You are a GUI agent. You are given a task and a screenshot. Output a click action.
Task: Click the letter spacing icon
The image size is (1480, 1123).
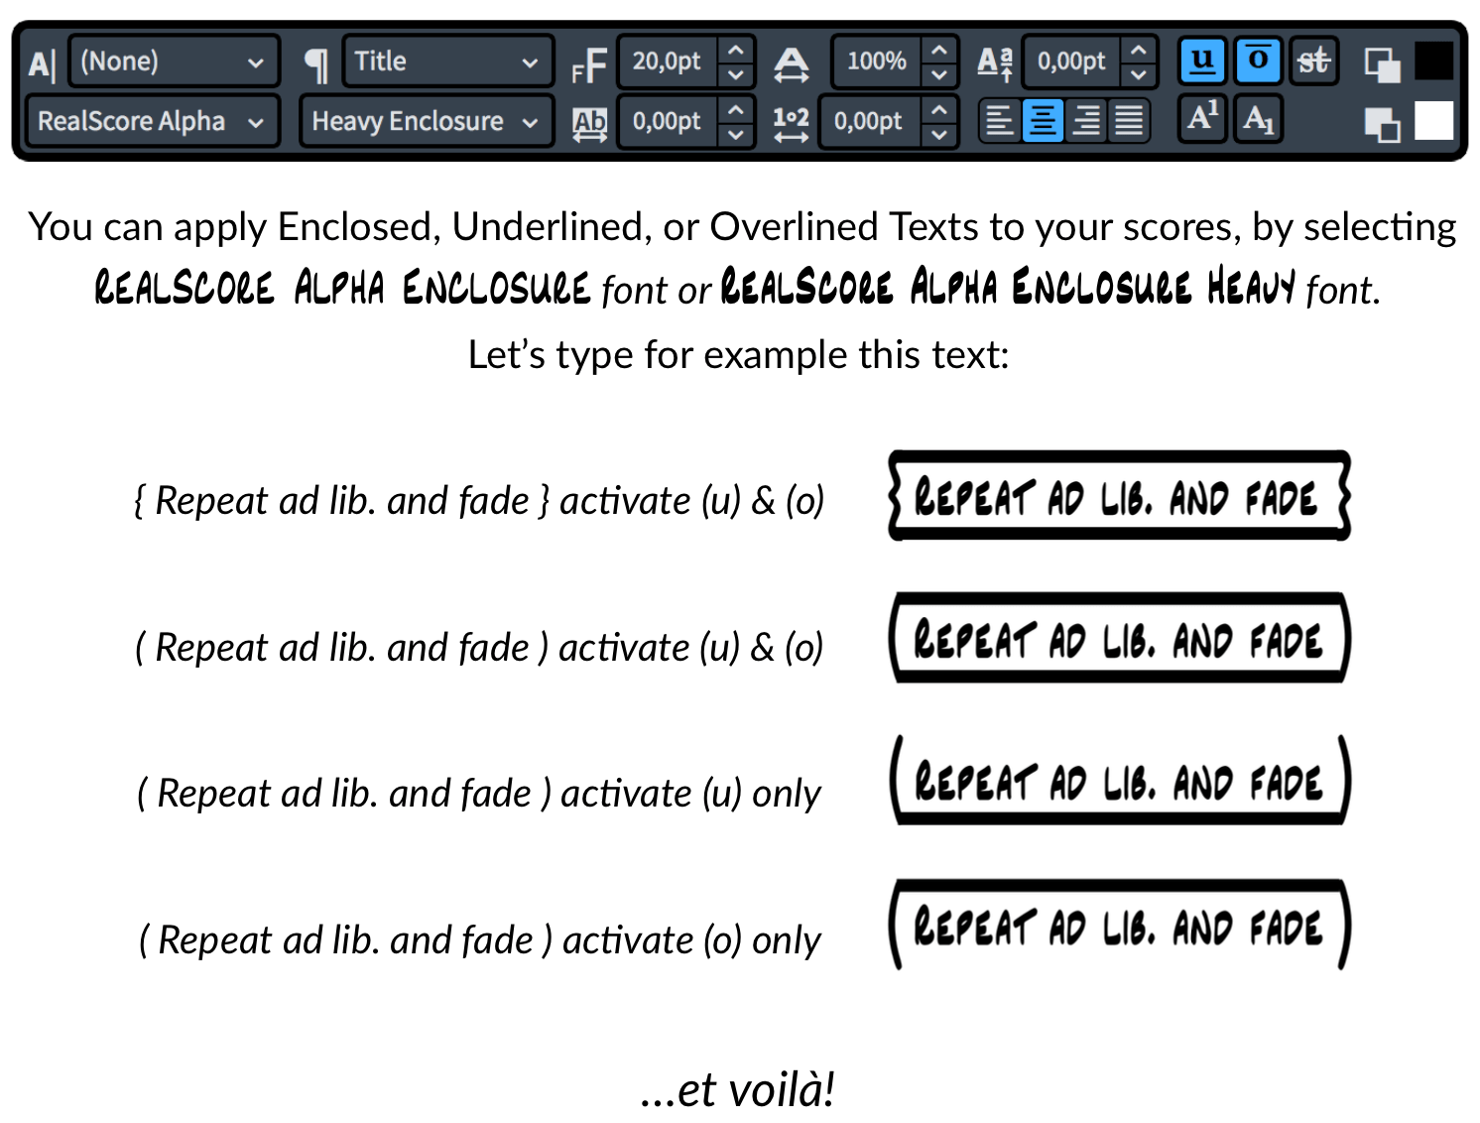tap(589, 124)
